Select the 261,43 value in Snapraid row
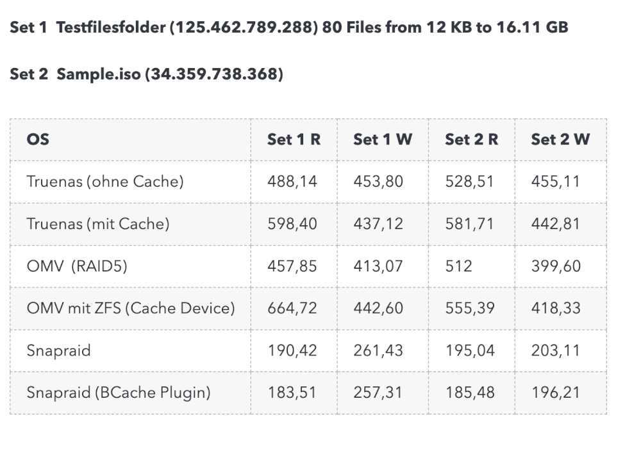The width and height of the screenshot is (641, 453). [378, 351]
